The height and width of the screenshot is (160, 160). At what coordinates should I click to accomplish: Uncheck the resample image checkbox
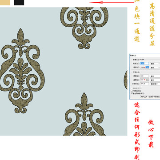[132, 93]
